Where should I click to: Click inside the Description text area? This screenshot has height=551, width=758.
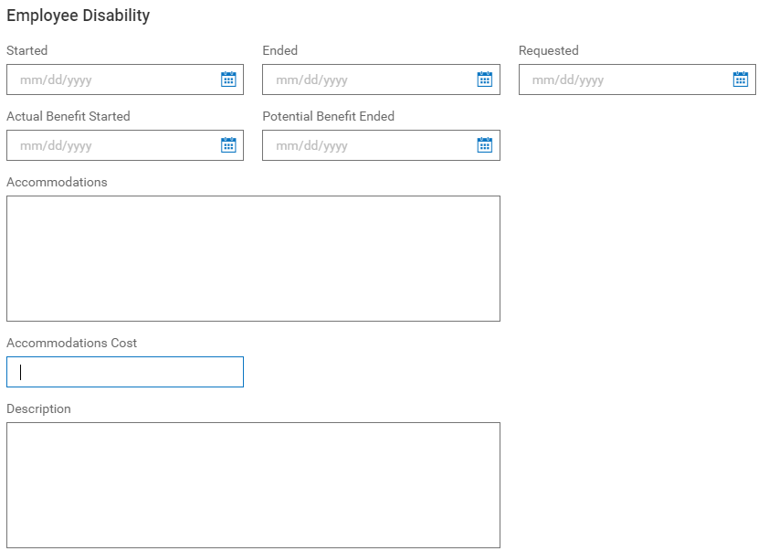click(253, 484)
